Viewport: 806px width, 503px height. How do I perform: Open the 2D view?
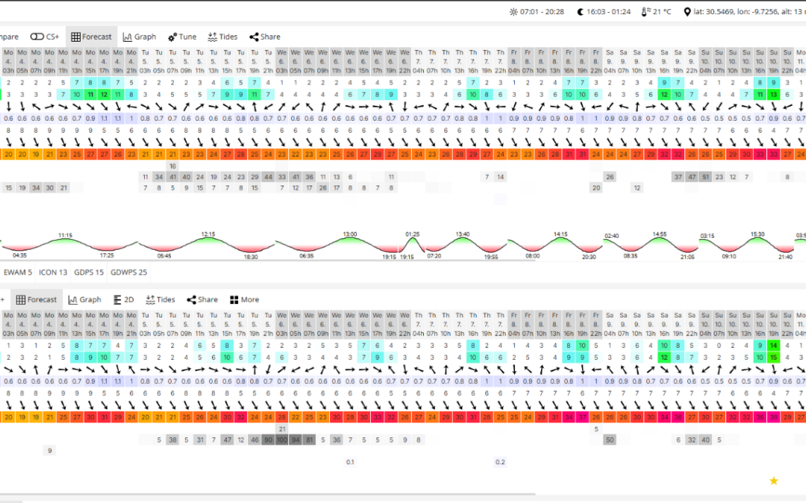coord(123,300)
